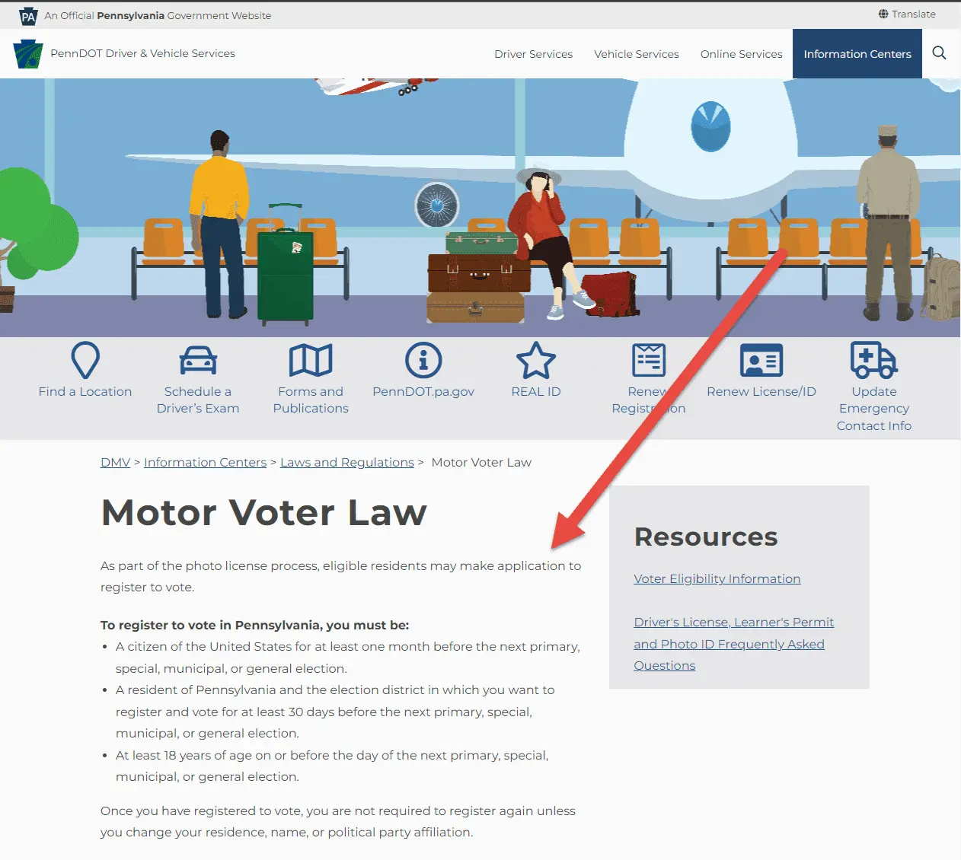961x860 pixels.
Task: Open the Update Emergency Contact Info ambulance icon
Action: pos(874,360)
